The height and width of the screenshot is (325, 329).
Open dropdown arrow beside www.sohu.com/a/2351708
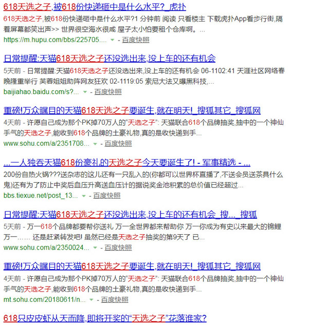pyautogui.click(x=102, y=144)
